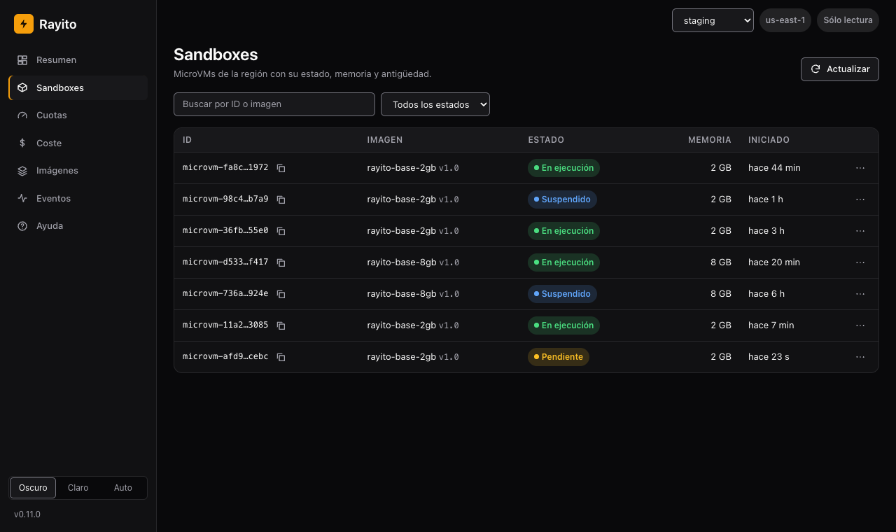Screen dimensions: 896x532
Task: Click the v0.11.0 version label
Action: click(27, 514)
